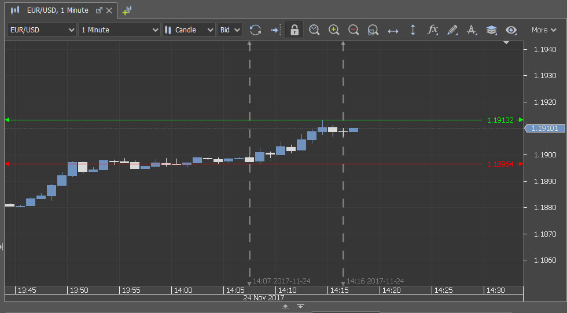567x313 pixels.
Task: Open the compass drawing tool menu
Action: point(472,30)
